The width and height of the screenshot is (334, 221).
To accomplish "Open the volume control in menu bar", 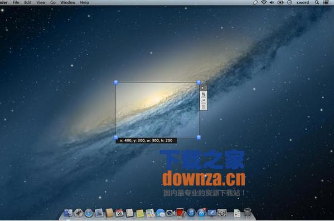I will point(272,2).
